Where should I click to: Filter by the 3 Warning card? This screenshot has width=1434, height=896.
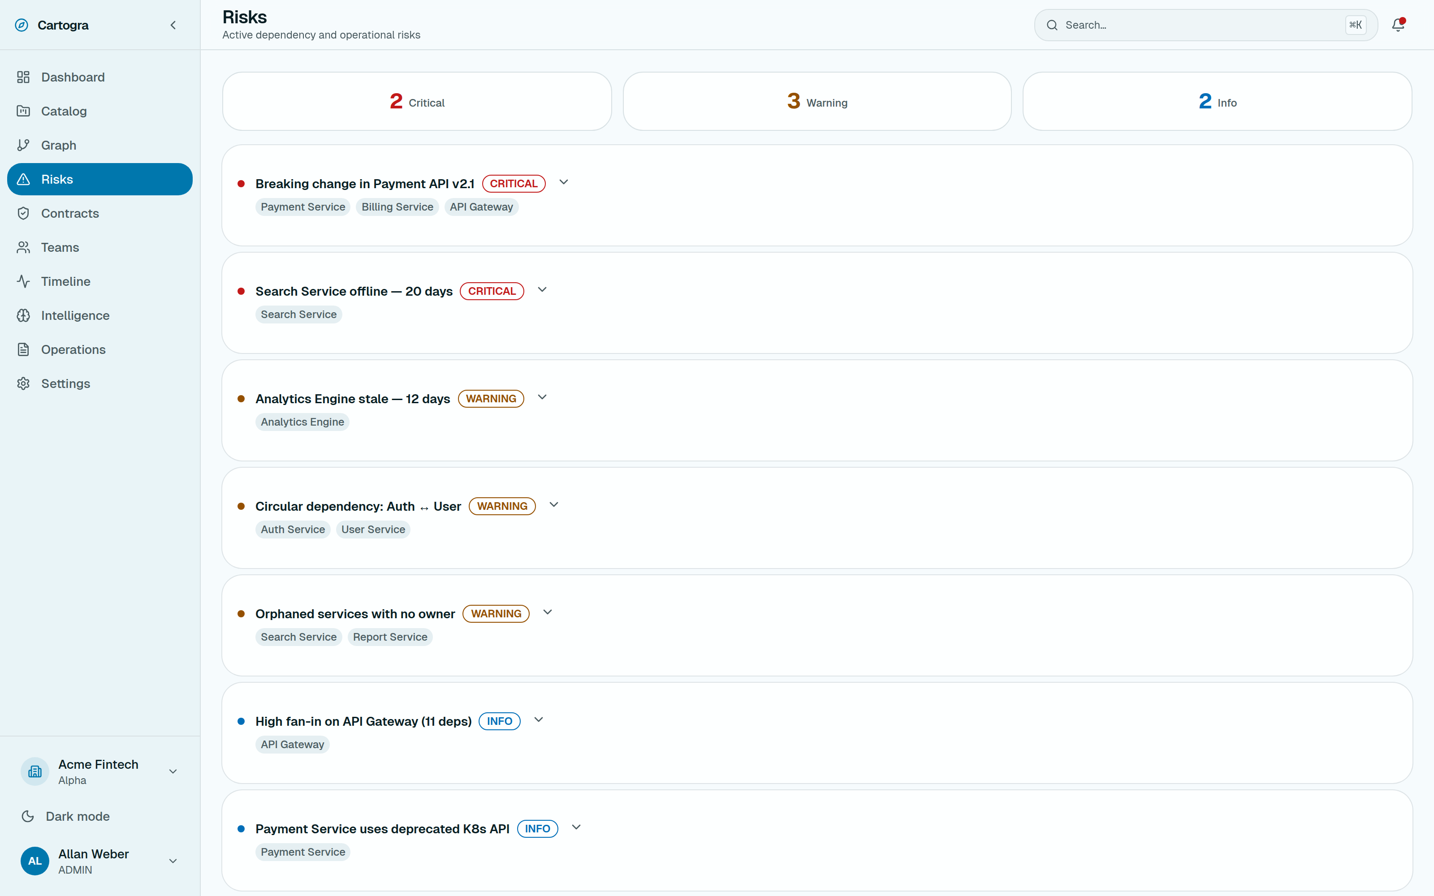pos(817,101)
